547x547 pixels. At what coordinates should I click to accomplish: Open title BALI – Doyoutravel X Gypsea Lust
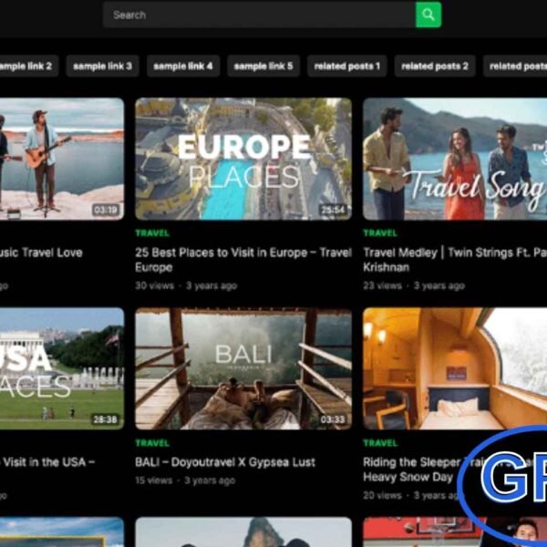coord(225,462)
